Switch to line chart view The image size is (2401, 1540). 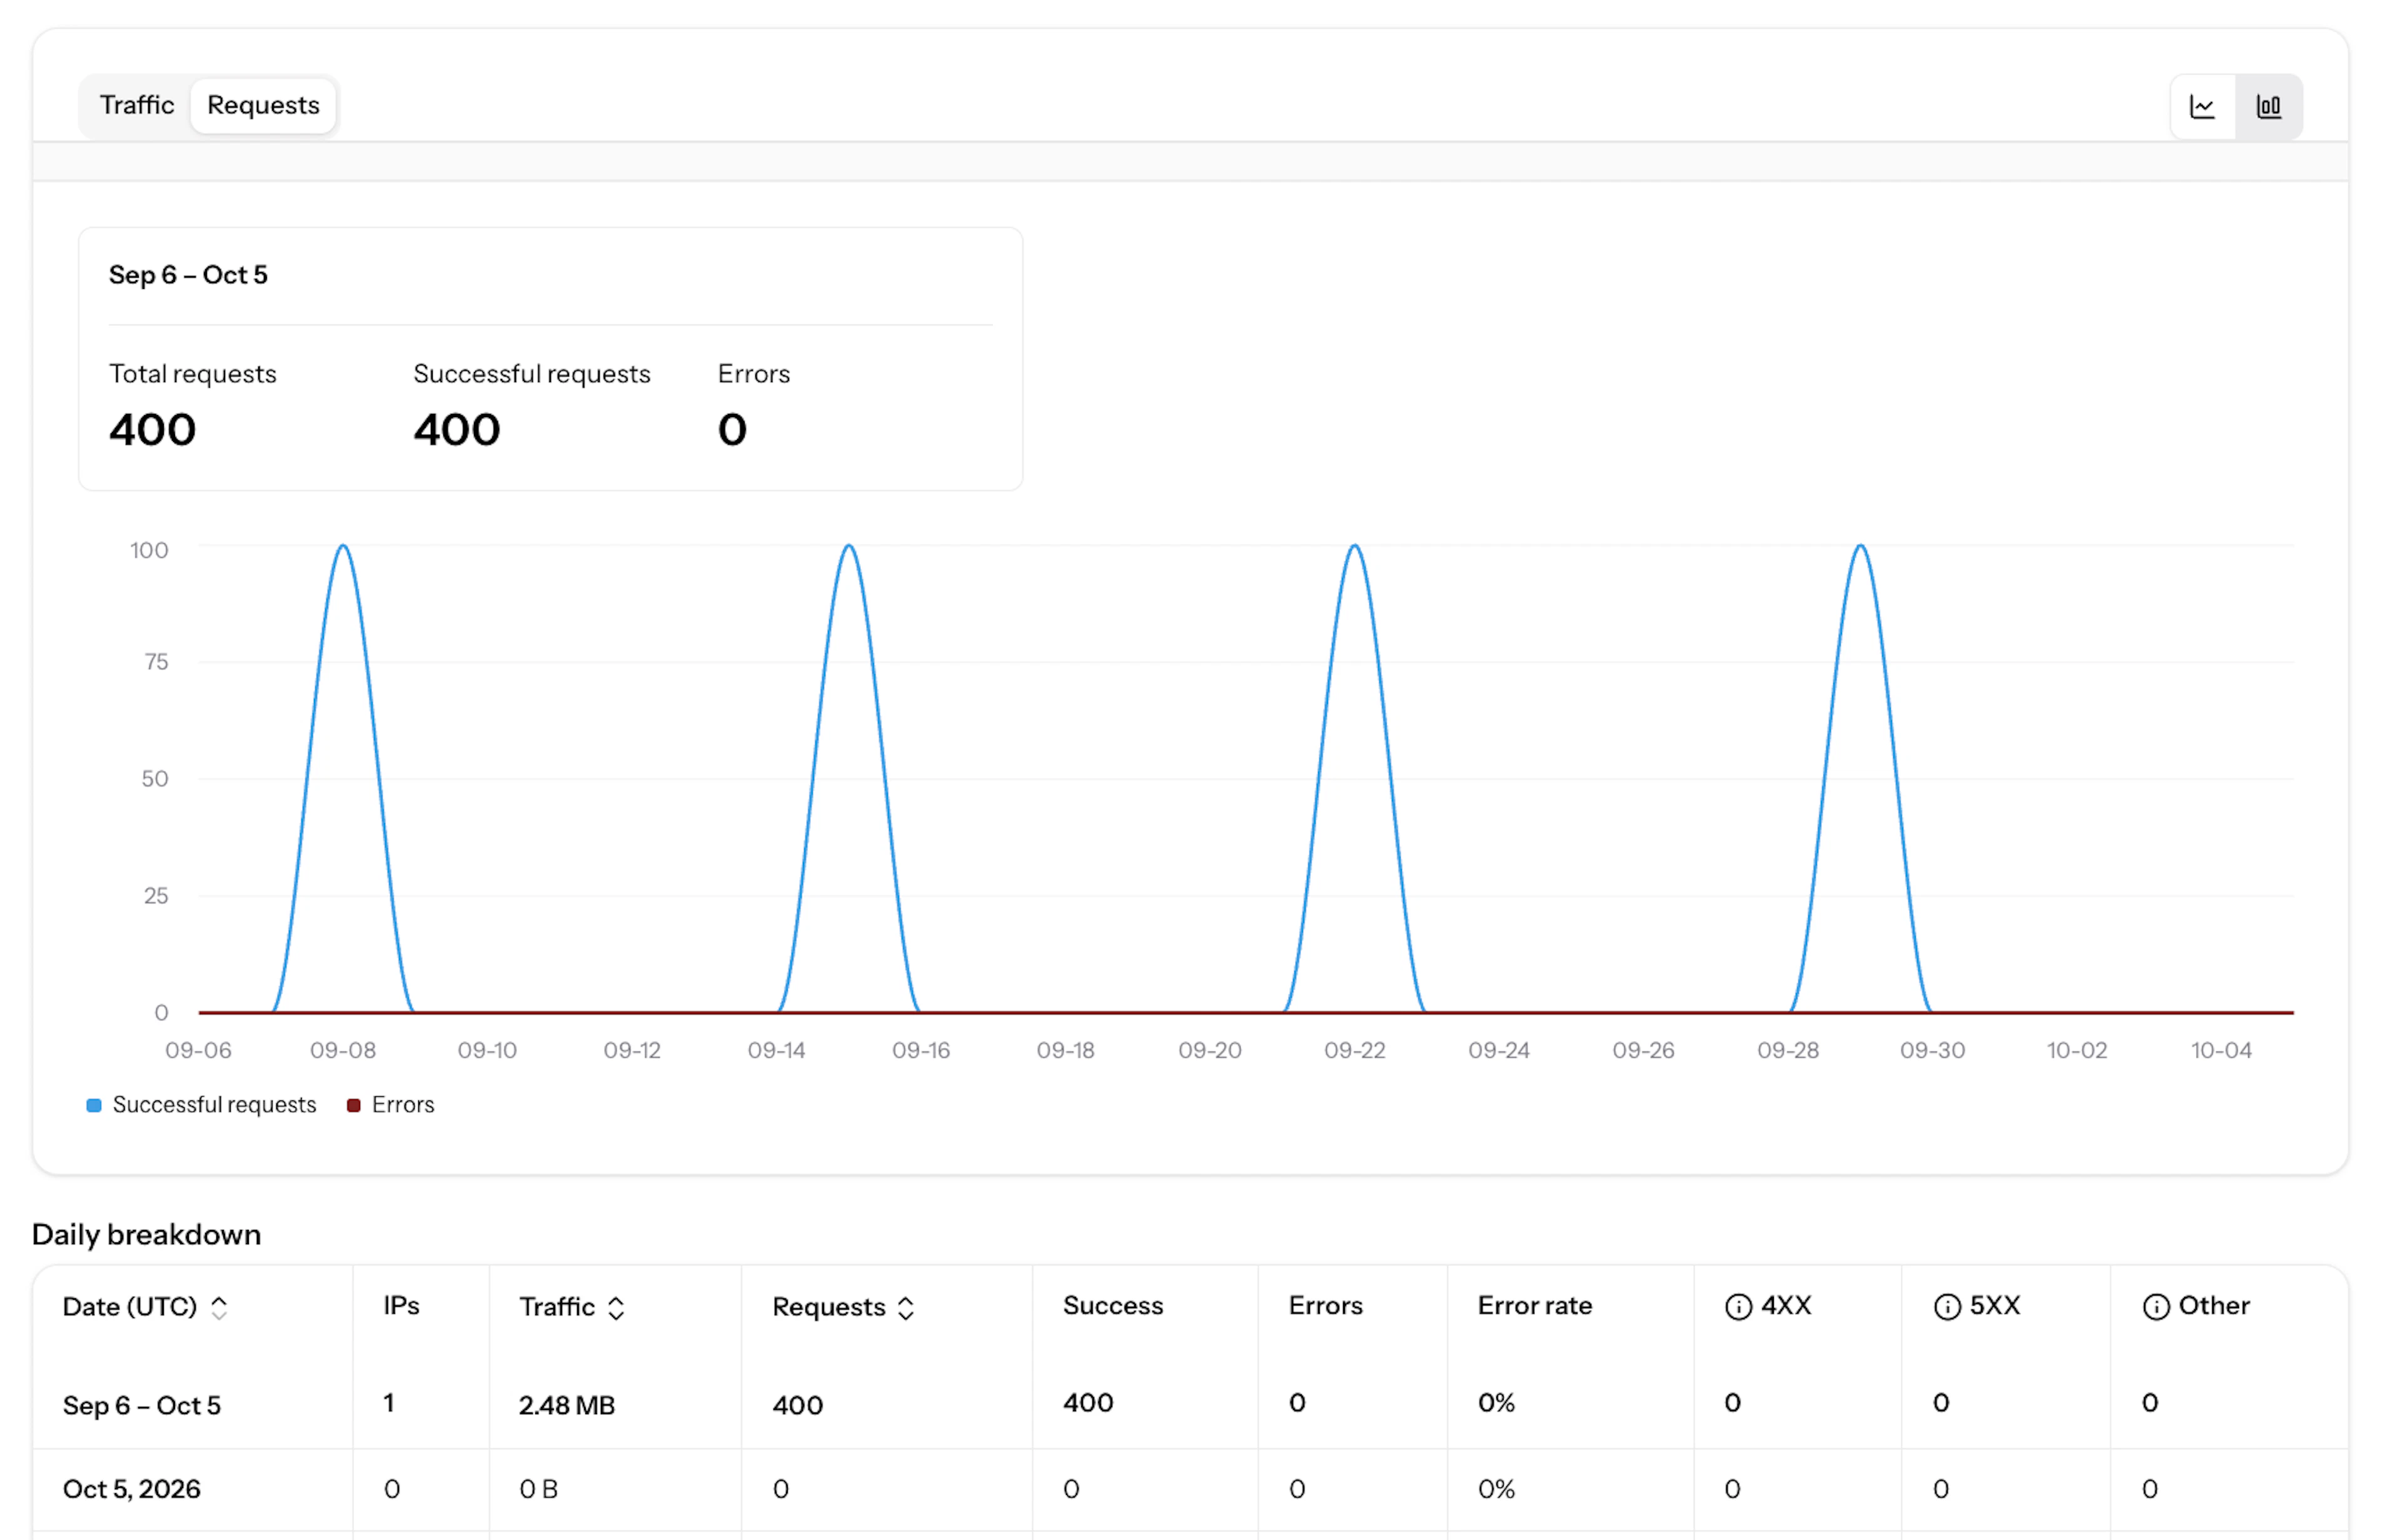point(2202,106)
